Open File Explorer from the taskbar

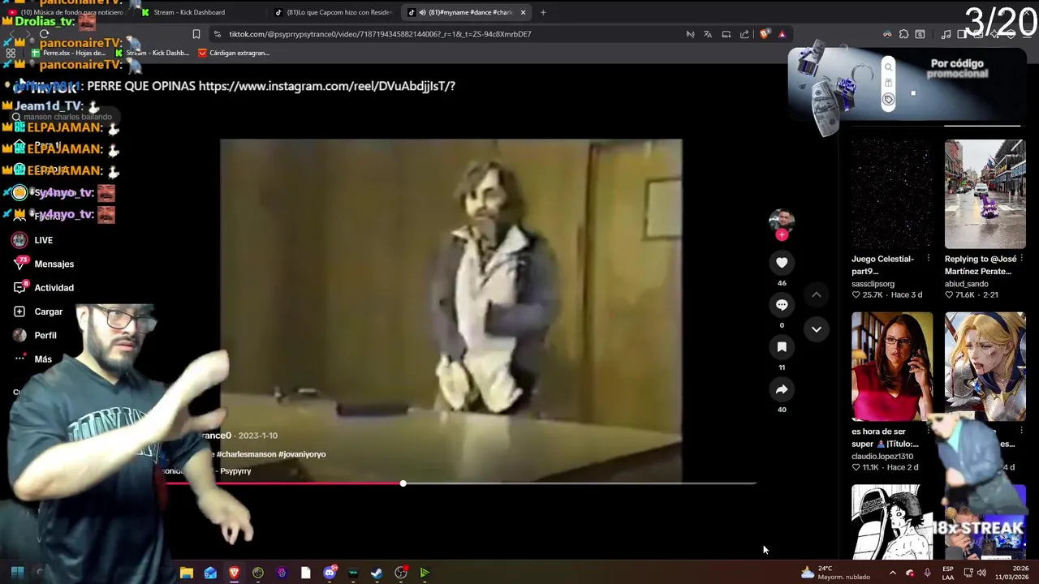tap(187, 573)
